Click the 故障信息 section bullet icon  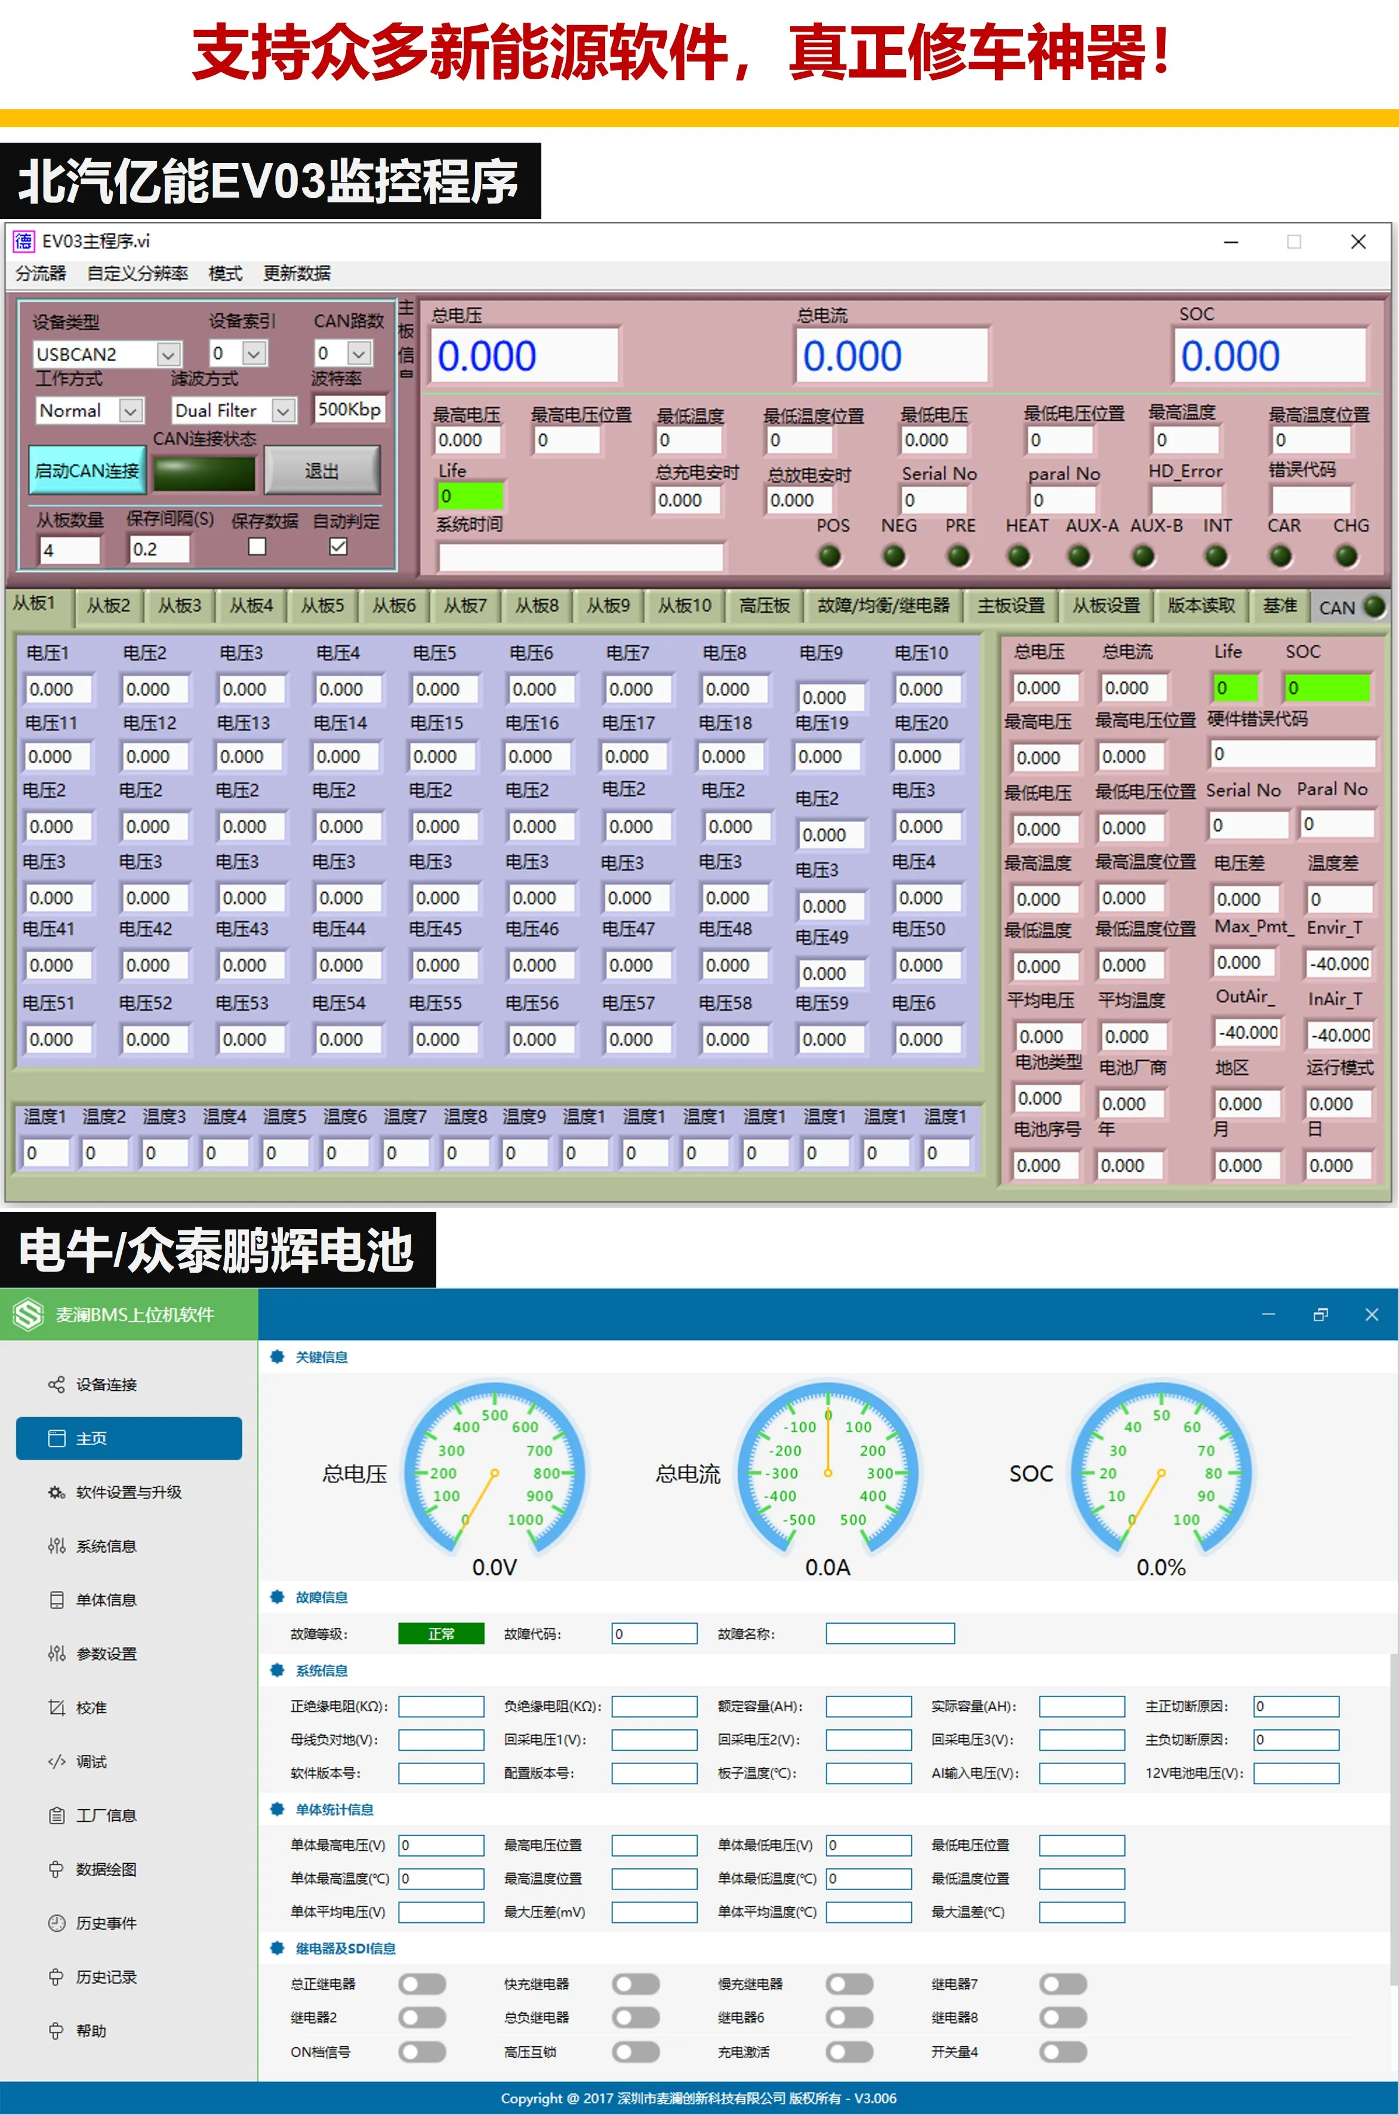point(276,1596)
